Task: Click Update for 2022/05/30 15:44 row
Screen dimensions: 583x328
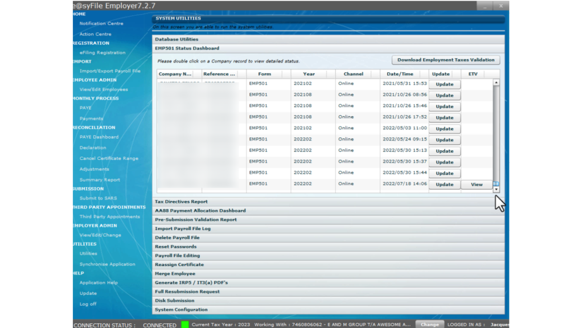Action: 444,173
